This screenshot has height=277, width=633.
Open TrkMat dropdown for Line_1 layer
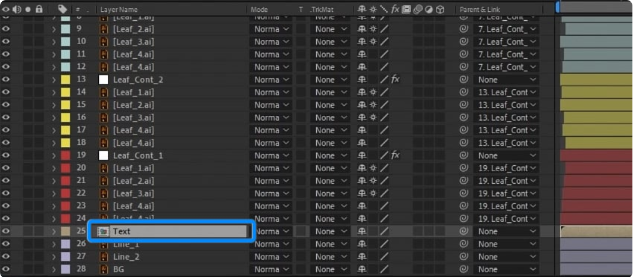coord(329,244)
